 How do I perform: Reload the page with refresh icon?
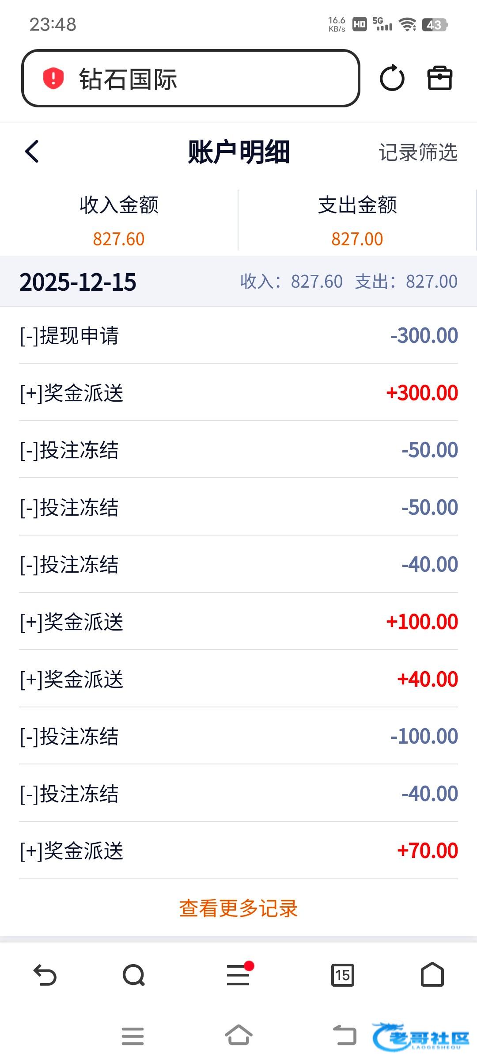392,79
